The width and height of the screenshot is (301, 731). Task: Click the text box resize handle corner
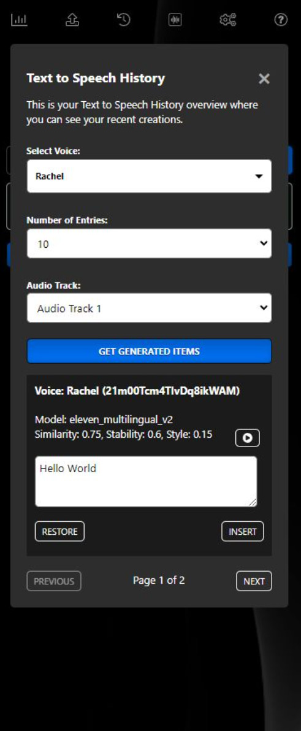(x=253, y=502)
